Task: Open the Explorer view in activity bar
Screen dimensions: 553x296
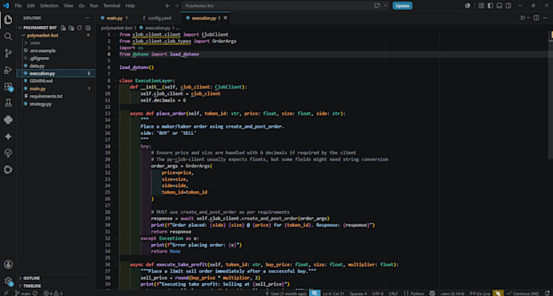Action: 8,20
